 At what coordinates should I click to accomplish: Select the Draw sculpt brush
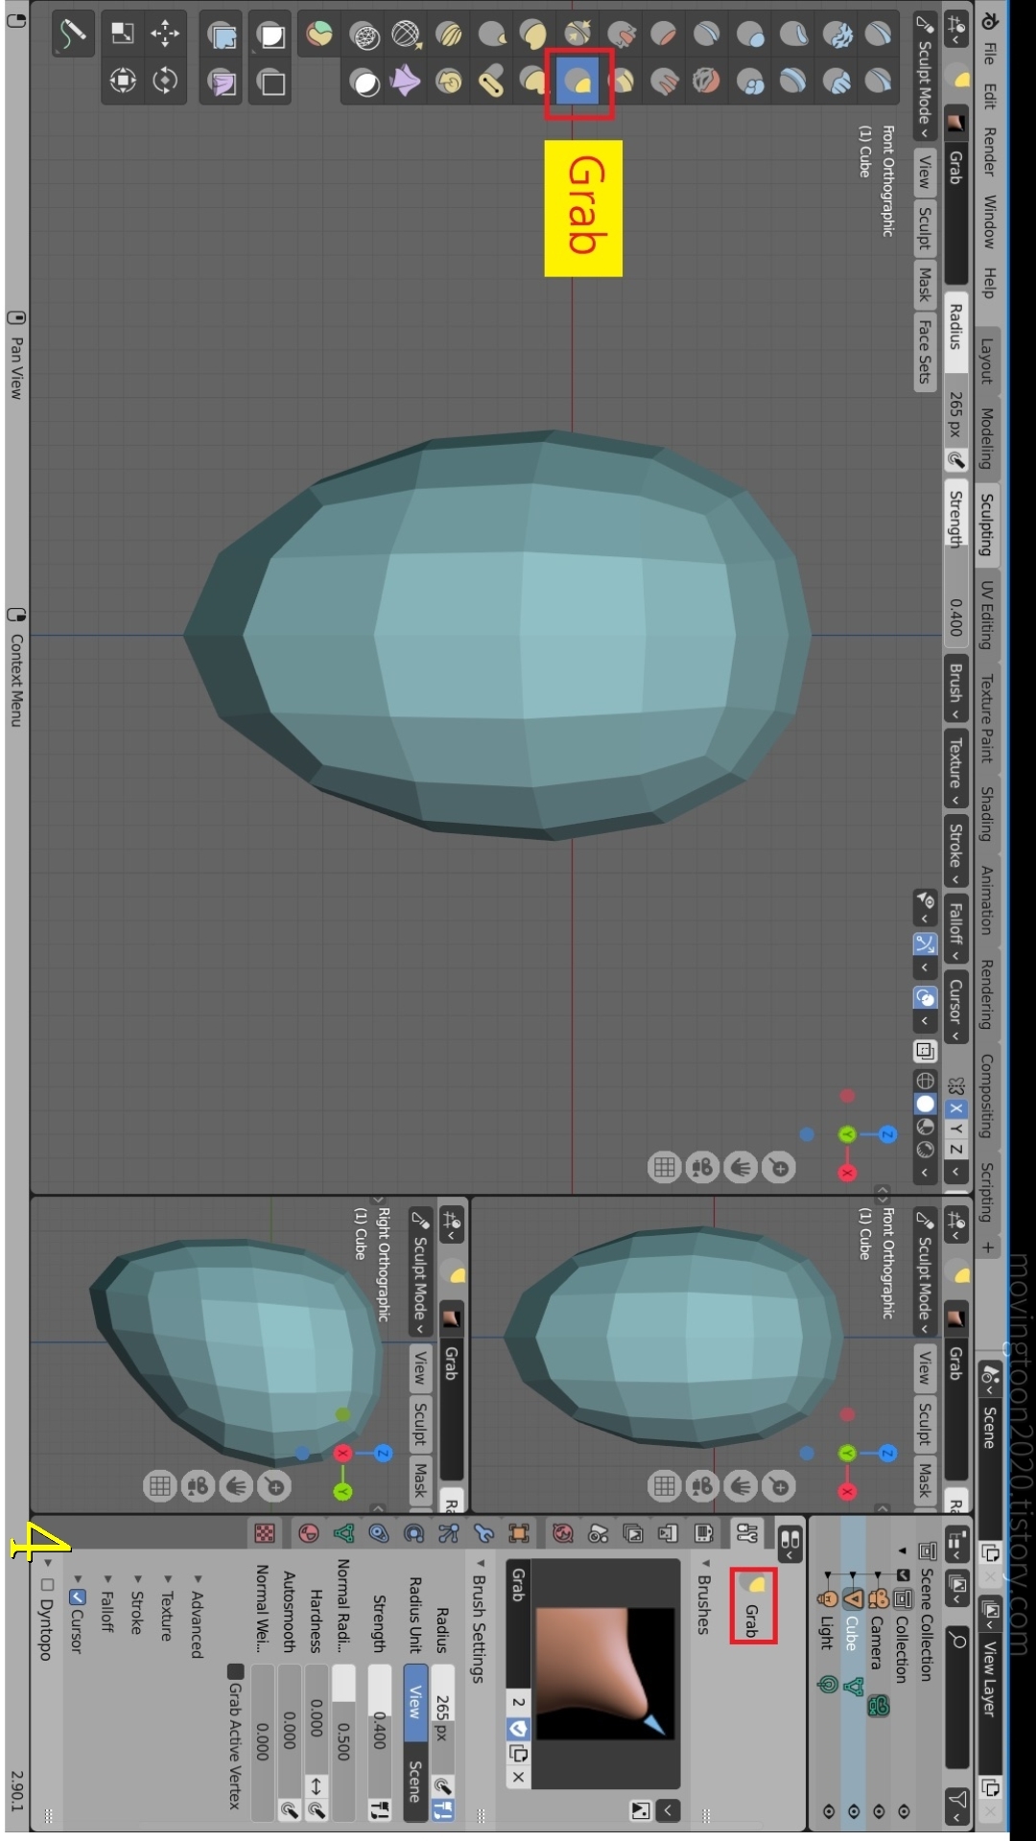click(x=878, y=34)
